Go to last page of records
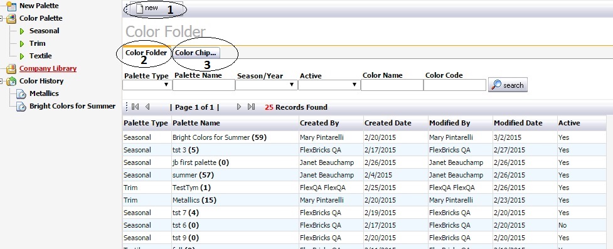 (x=252, y=107)
